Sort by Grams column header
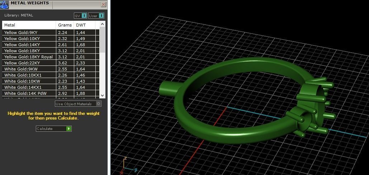 (x=65, y=25)
